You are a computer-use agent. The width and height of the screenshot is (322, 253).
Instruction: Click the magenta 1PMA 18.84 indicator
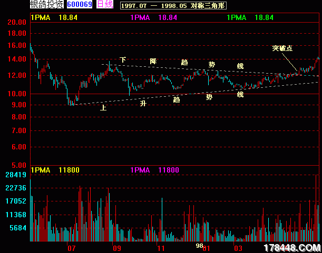click(x=153, y=17)
